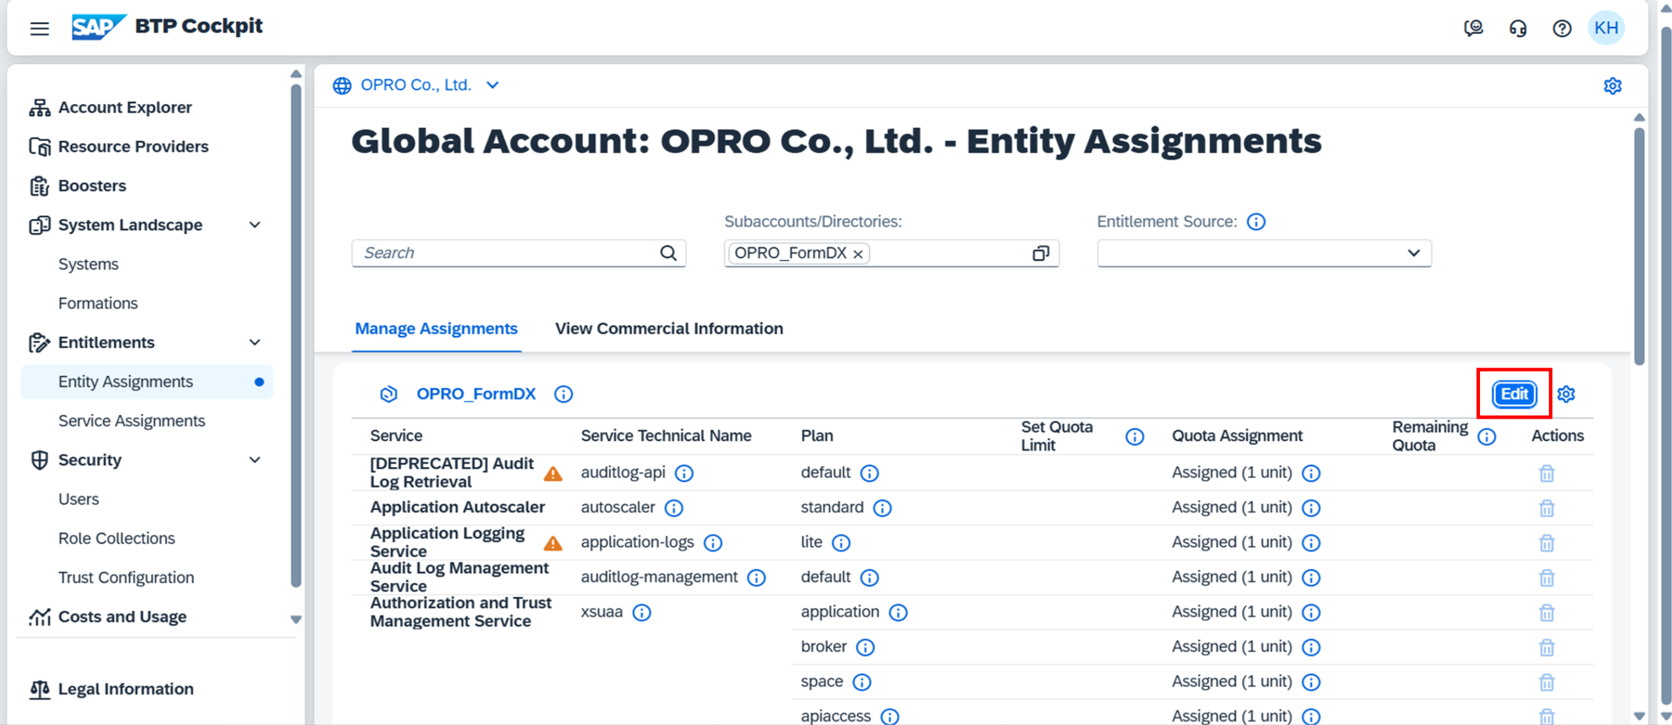1672x725 pixels.
Task: Click the table settings gear beside Edit
Action: point(1566,394)
